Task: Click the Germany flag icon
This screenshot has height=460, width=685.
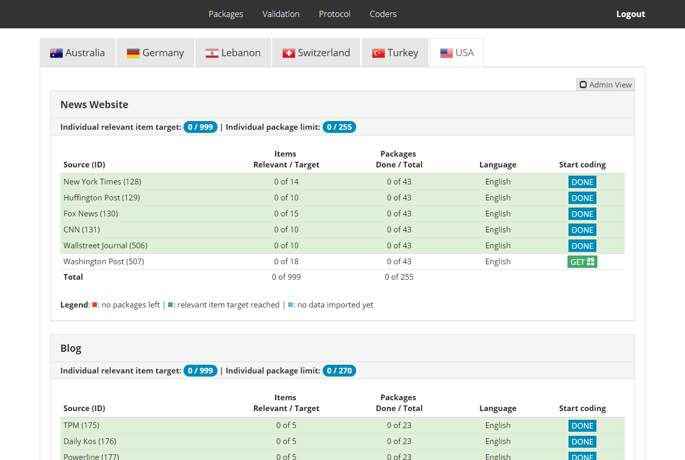Action: (x=133, y=53)
